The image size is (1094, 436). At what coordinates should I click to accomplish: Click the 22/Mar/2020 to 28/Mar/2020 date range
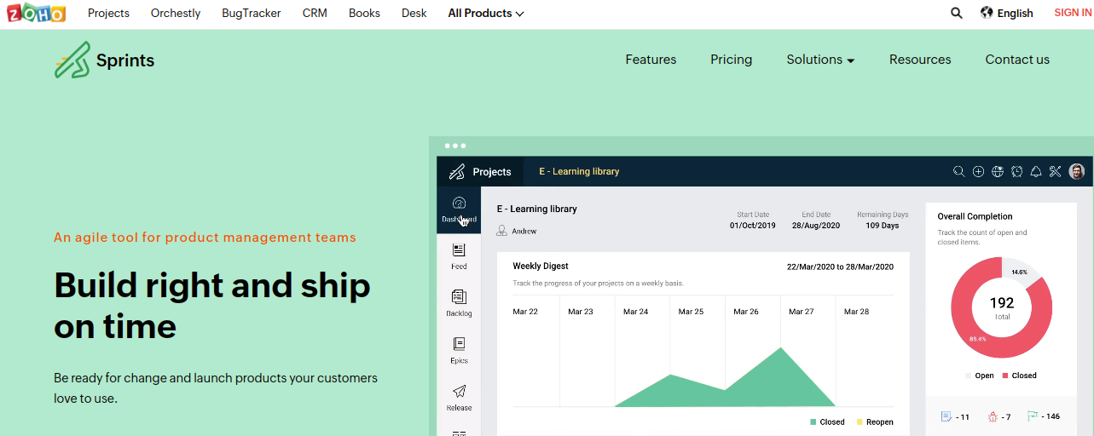pyautogui.click(x=840, y=267)
